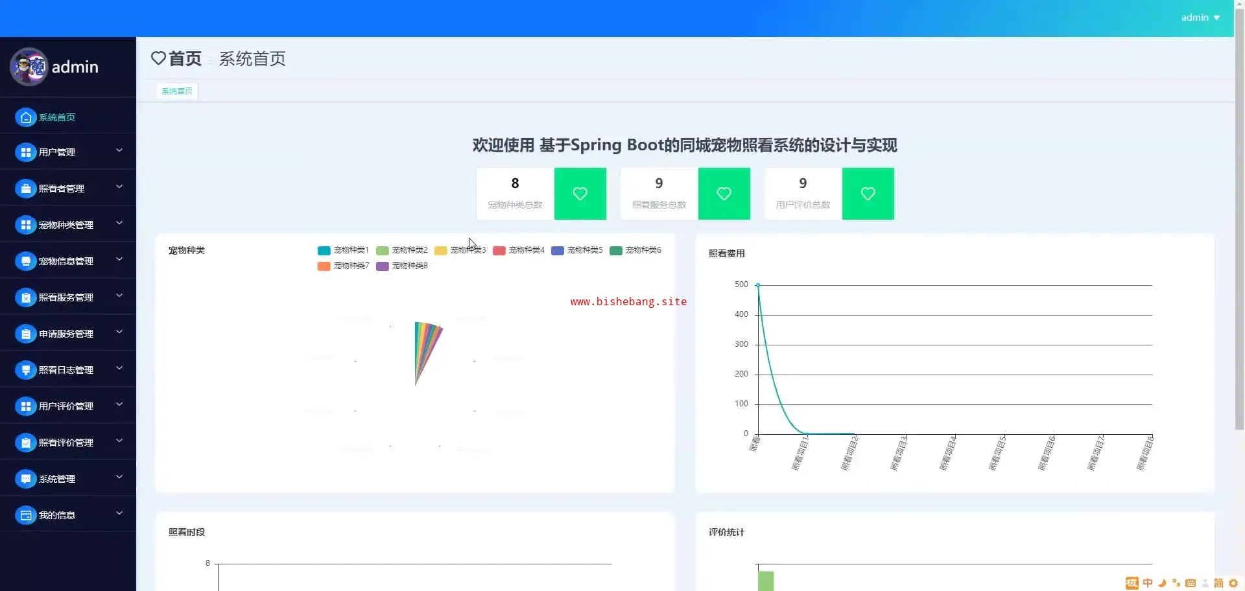The height and width of the screenshot is (591, 1245).
Task: Expand 宠物信息管理 using its chevron
Action: pyautogui.click(x=119, y=260)
